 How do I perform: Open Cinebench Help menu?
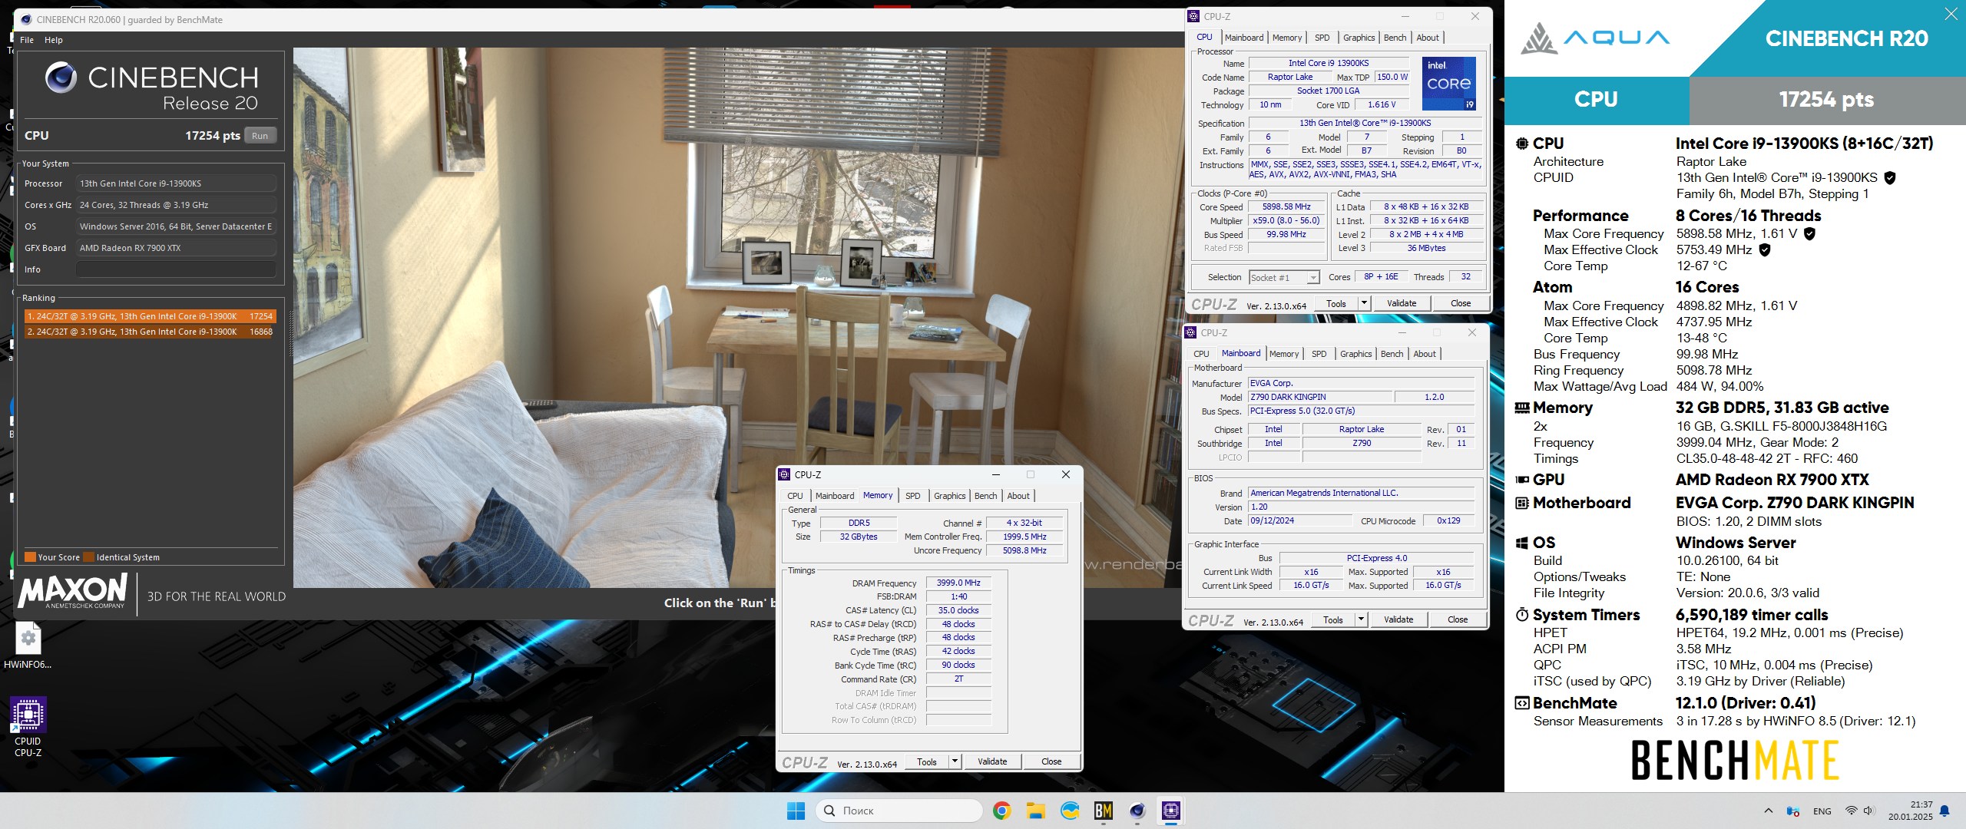(x=54, y=40)
